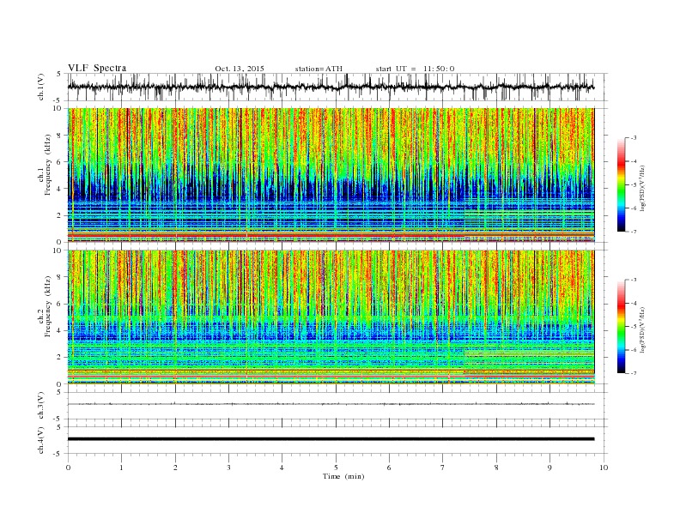The width and height of the screenshot is (680, 525).
Task: Click the "2" kHz tick of ch.1 spectrogram
Action: pyautogui.click(x=60, y=215)
